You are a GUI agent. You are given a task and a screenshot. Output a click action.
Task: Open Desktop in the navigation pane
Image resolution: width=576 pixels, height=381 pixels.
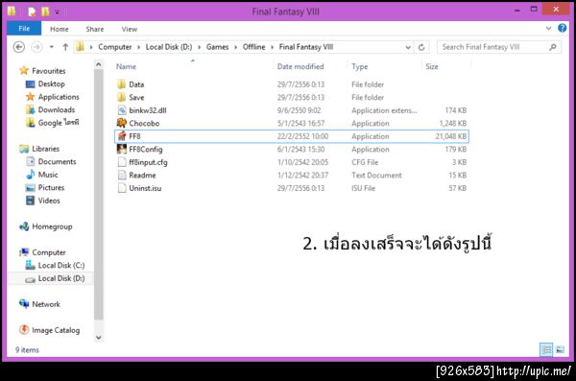(x=52, y=83)
